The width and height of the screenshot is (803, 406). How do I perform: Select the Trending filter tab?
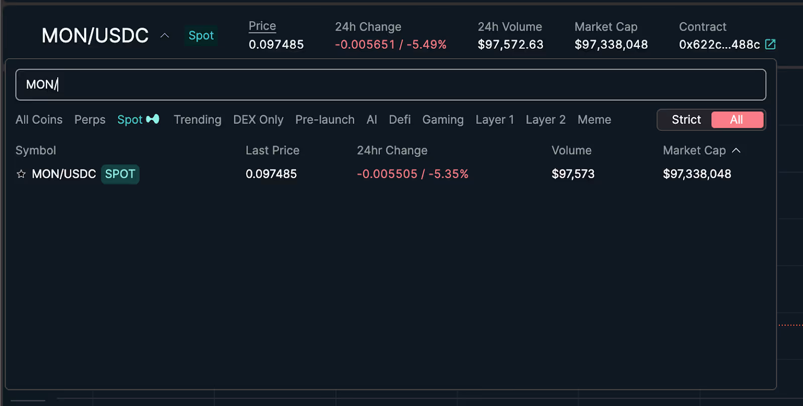[x=197, y=120]
